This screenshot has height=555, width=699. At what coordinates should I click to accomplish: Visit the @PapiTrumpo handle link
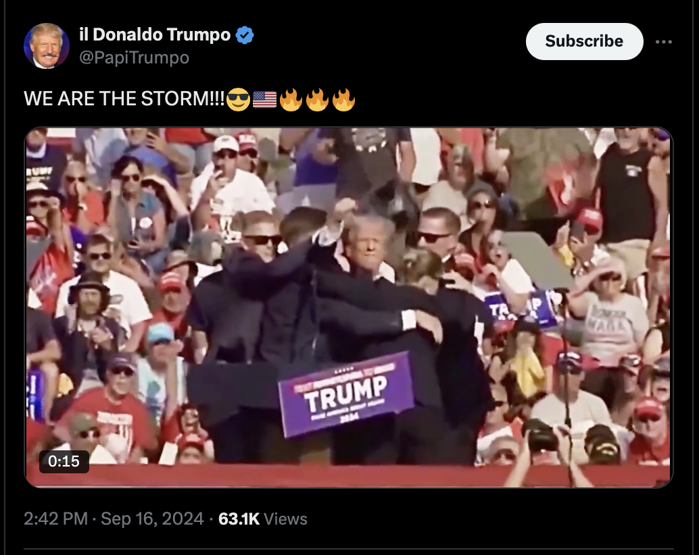(x=134, y=57)
